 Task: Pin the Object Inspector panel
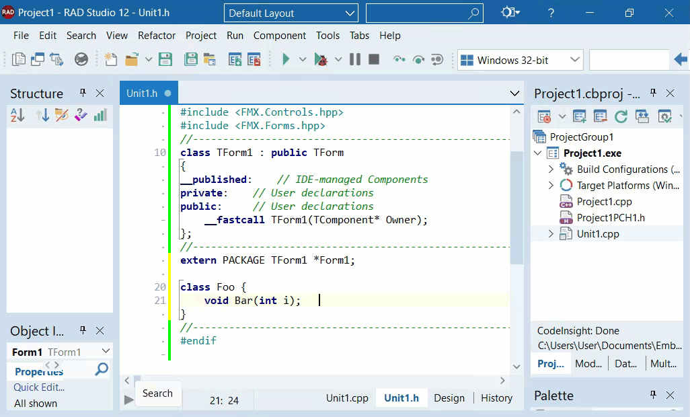pos(83,330)
